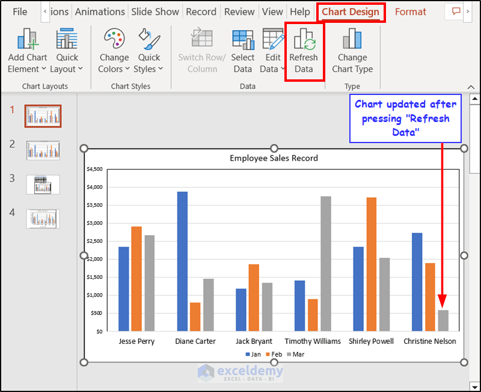
Task: Switch to the Format tab
Action: tap(411, 11)
